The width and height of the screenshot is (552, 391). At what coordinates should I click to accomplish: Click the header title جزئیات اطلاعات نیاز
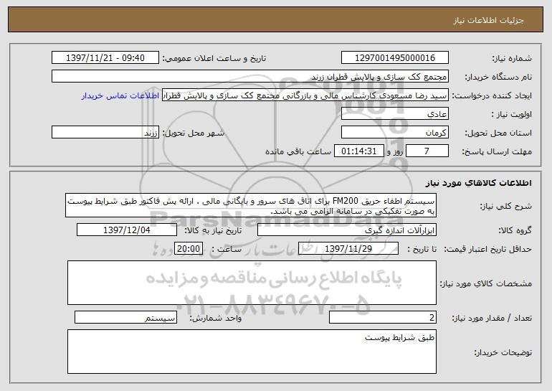488,20
